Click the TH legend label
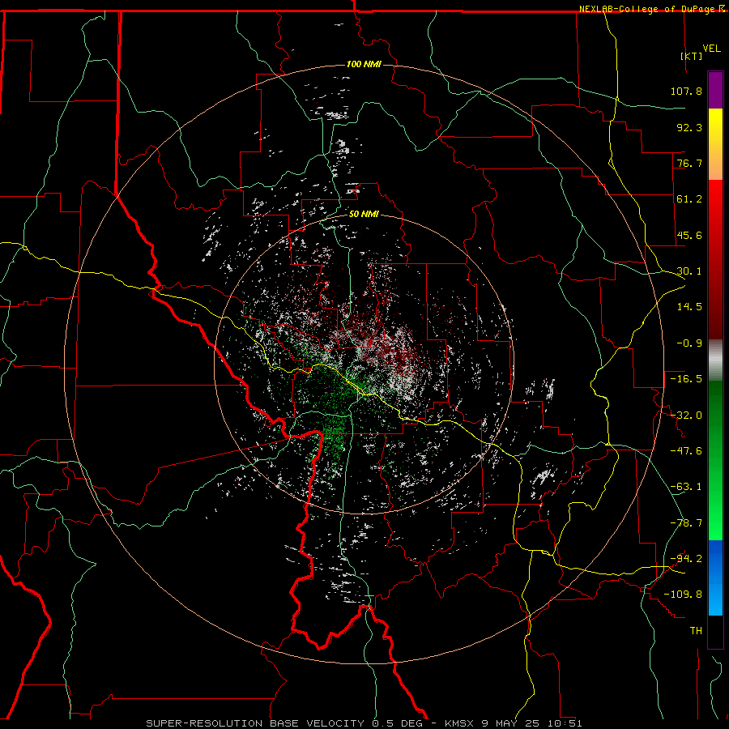 point(696,631)
